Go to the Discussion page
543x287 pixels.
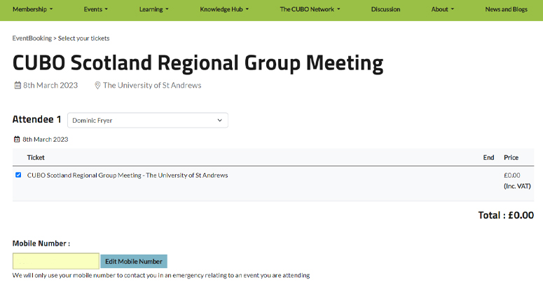click(x=385, y=9)
